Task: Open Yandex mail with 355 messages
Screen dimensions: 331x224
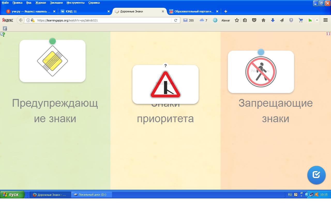Action: point(189,20)
